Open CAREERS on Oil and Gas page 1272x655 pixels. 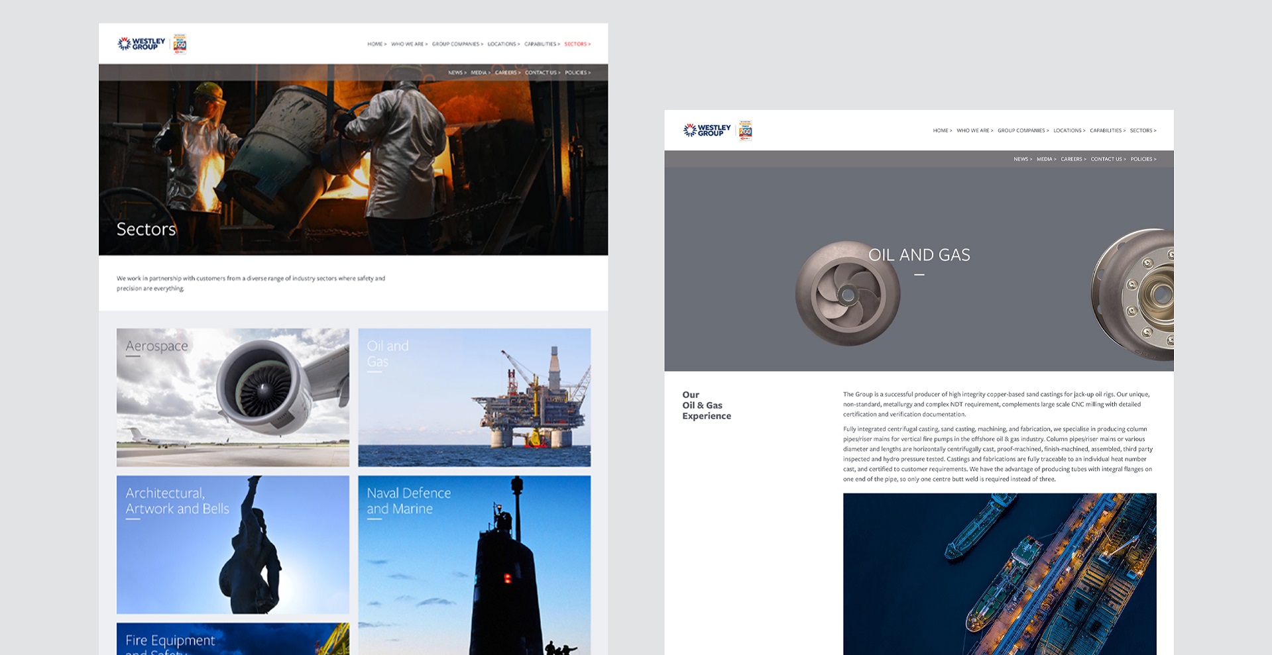(x=1073, y=159)
